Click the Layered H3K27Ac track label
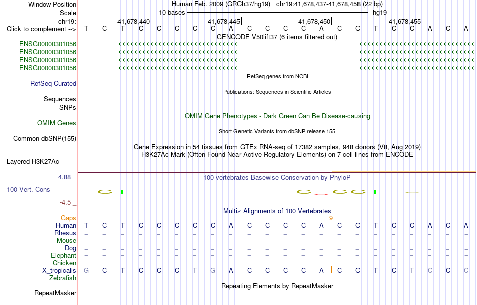This screenshot has width=477, height=305. click(x=33, y=162)
